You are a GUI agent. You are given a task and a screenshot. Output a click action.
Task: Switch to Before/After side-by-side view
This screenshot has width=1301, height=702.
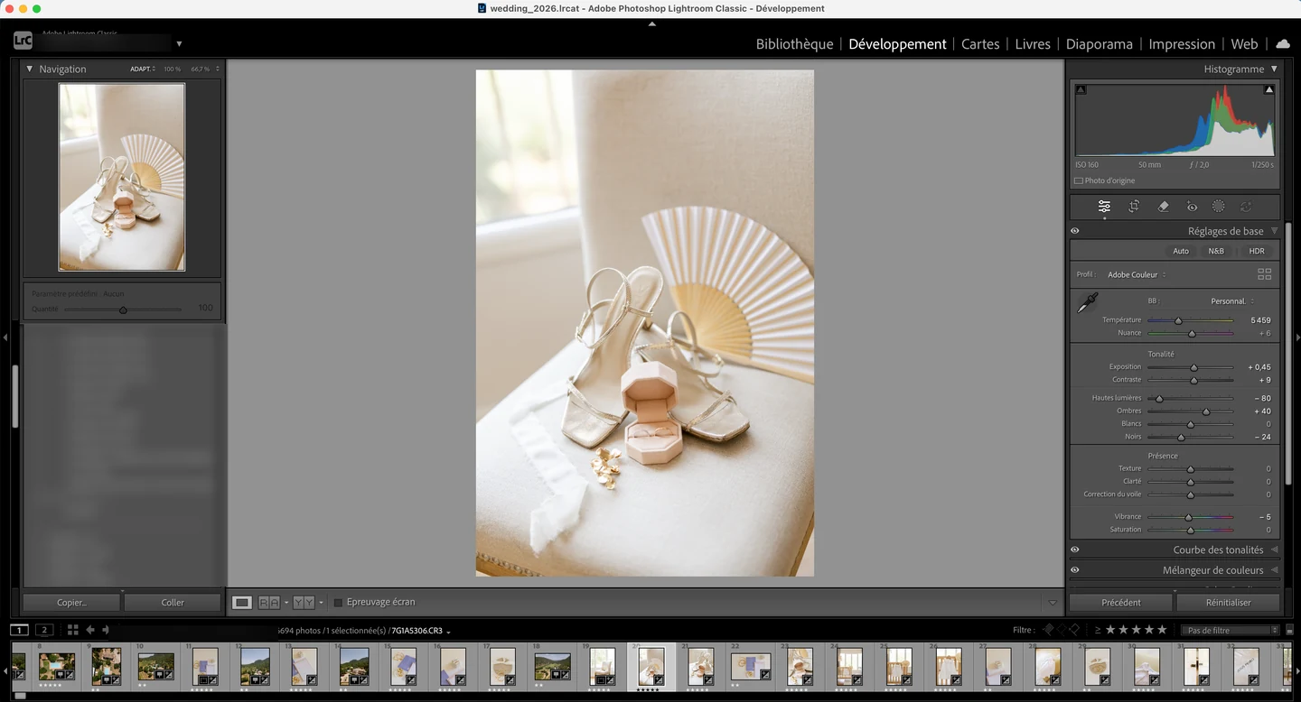click(269, 602)
